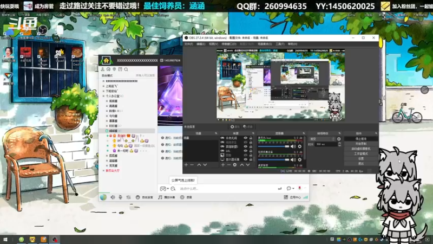
Task: Open OBS 工具(T) menu
Action: (280, 44)
